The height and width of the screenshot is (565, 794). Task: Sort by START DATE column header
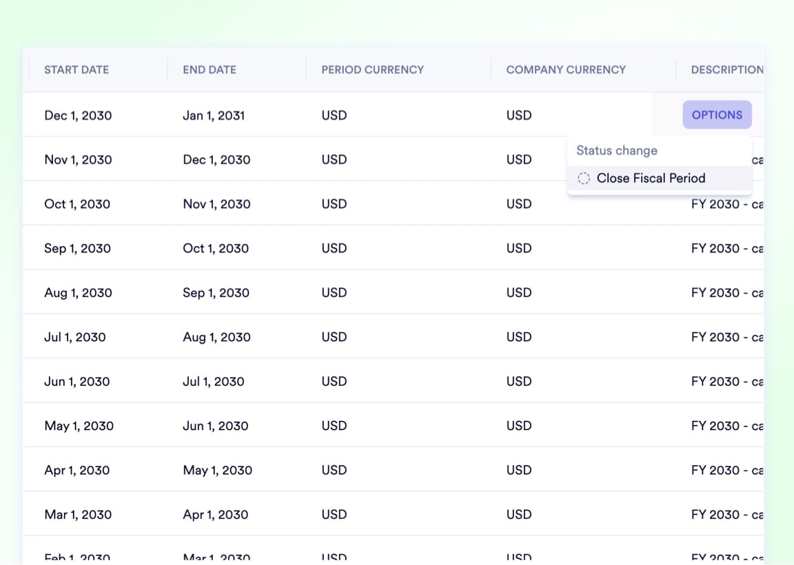pos(77,70)
